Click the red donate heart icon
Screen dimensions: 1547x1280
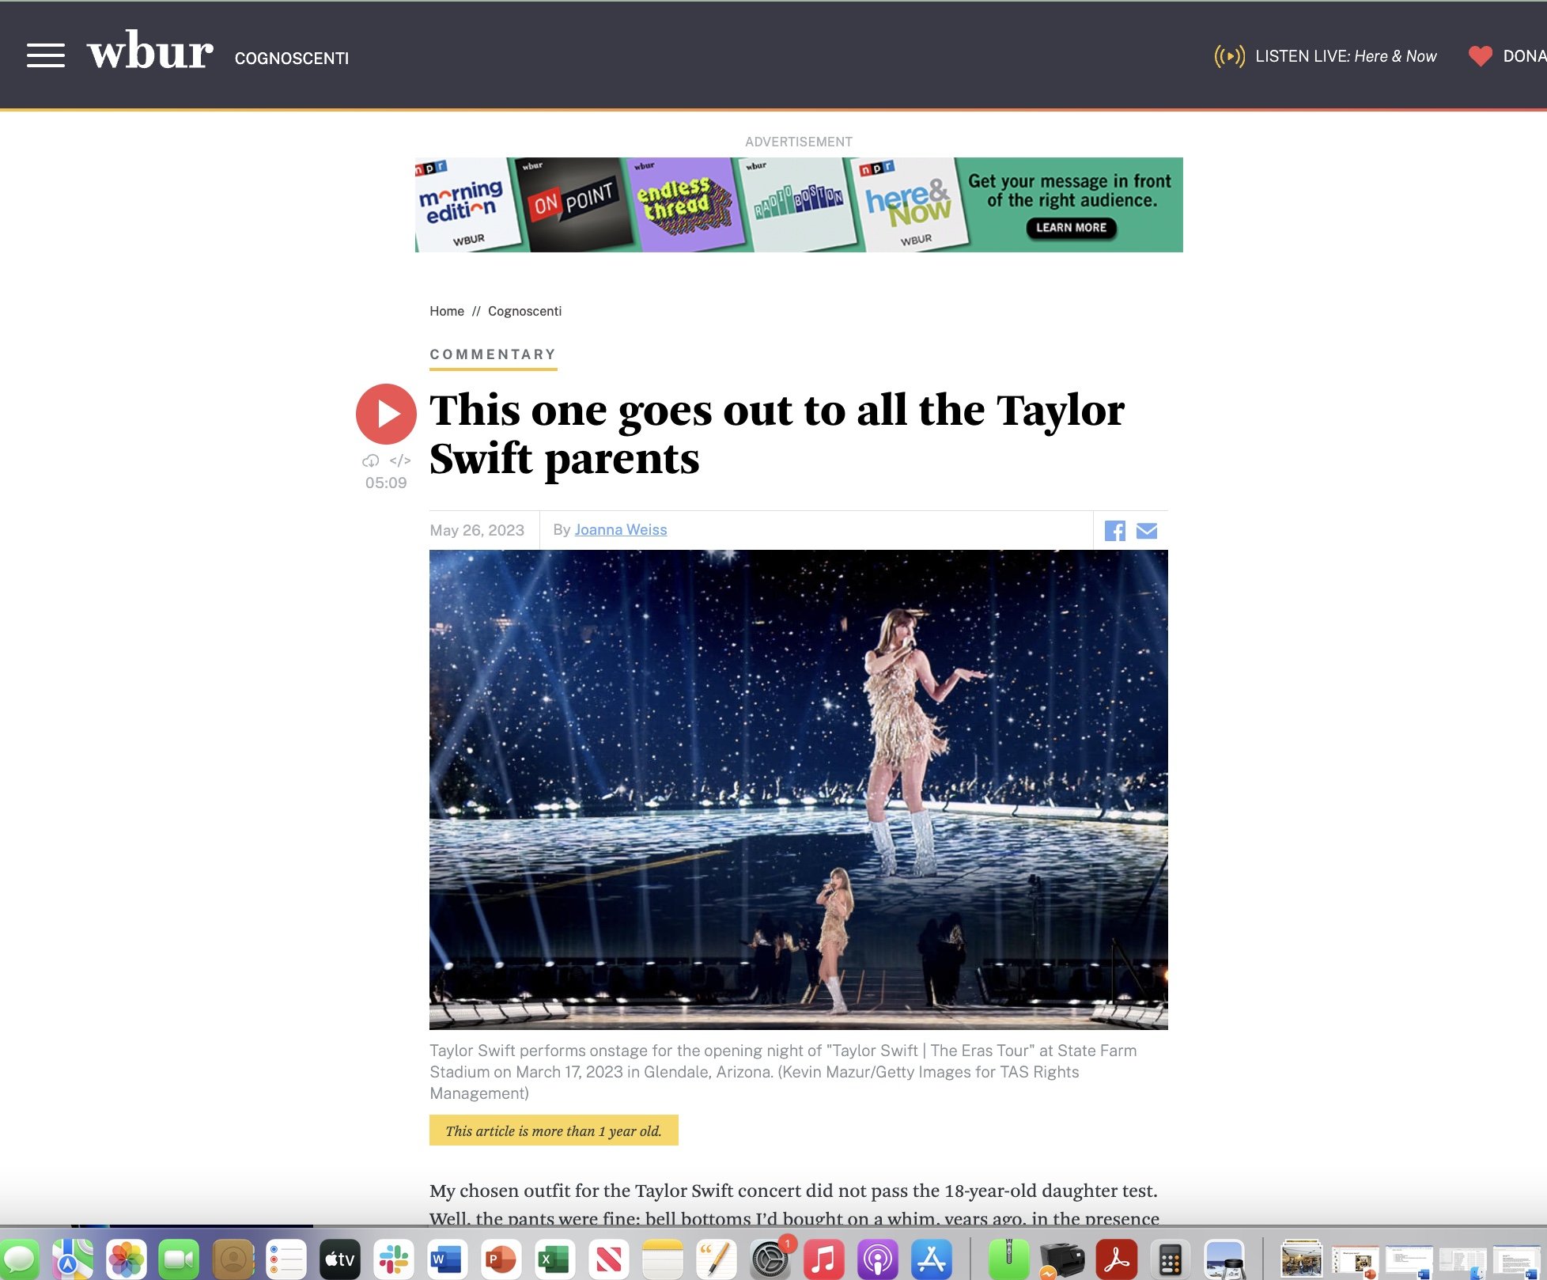pos(1480,56)
